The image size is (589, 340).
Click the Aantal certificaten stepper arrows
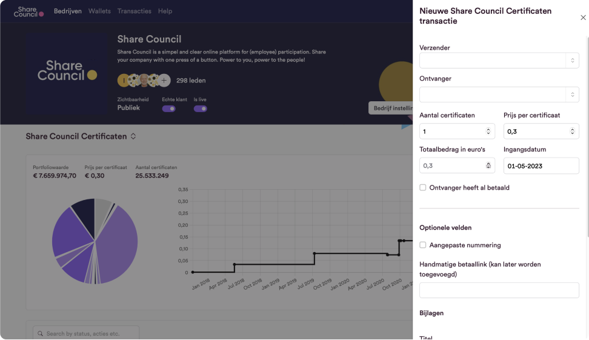[488, 131]
